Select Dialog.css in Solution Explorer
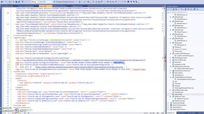The image size is (204, 114). point(178,47)
